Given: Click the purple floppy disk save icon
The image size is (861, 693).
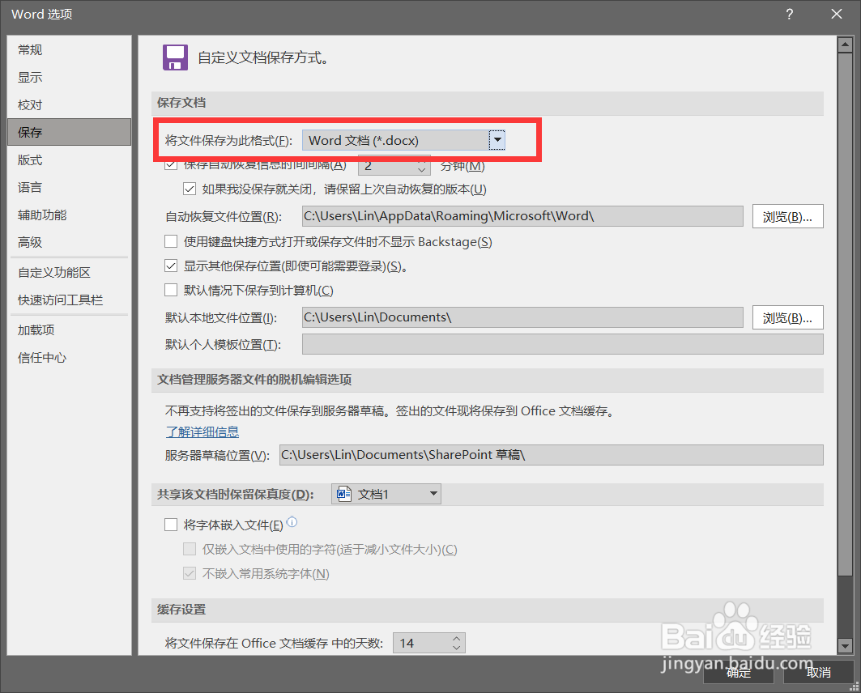Looking at the screenshot, I should tap(175, 57).
